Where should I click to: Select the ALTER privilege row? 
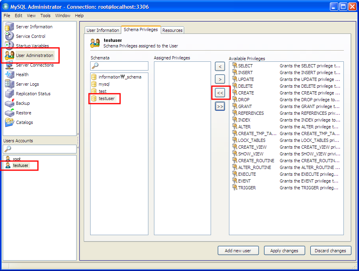286,127
